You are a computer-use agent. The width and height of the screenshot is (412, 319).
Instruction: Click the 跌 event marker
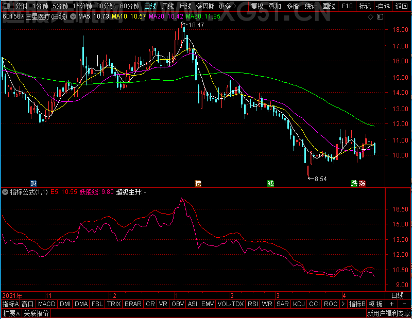pos(354,183)
